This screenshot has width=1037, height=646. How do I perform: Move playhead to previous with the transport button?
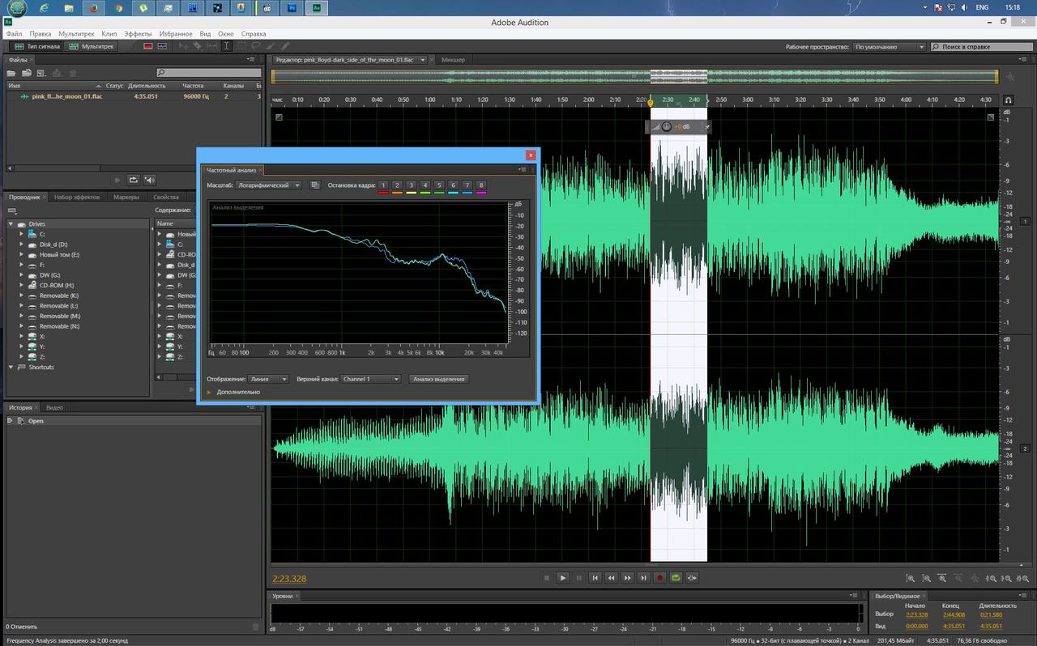click(595, 578)
